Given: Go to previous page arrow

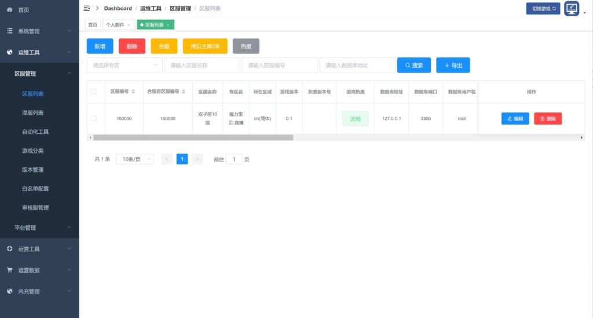Looking at the screenshot, I should tap(167, 159).
